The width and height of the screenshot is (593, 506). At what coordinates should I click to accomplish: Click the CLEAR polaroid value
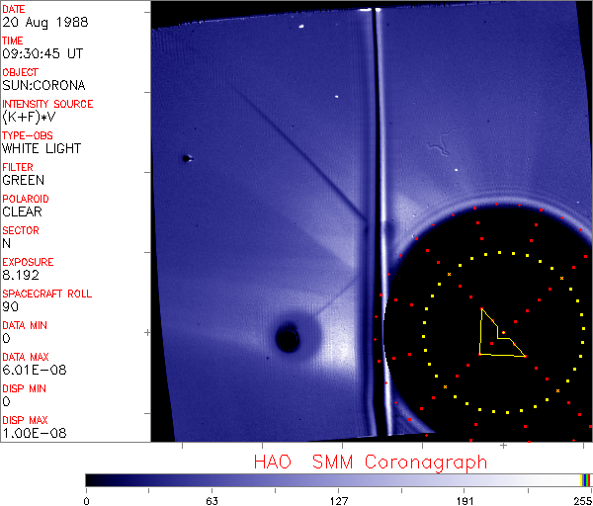23,212
